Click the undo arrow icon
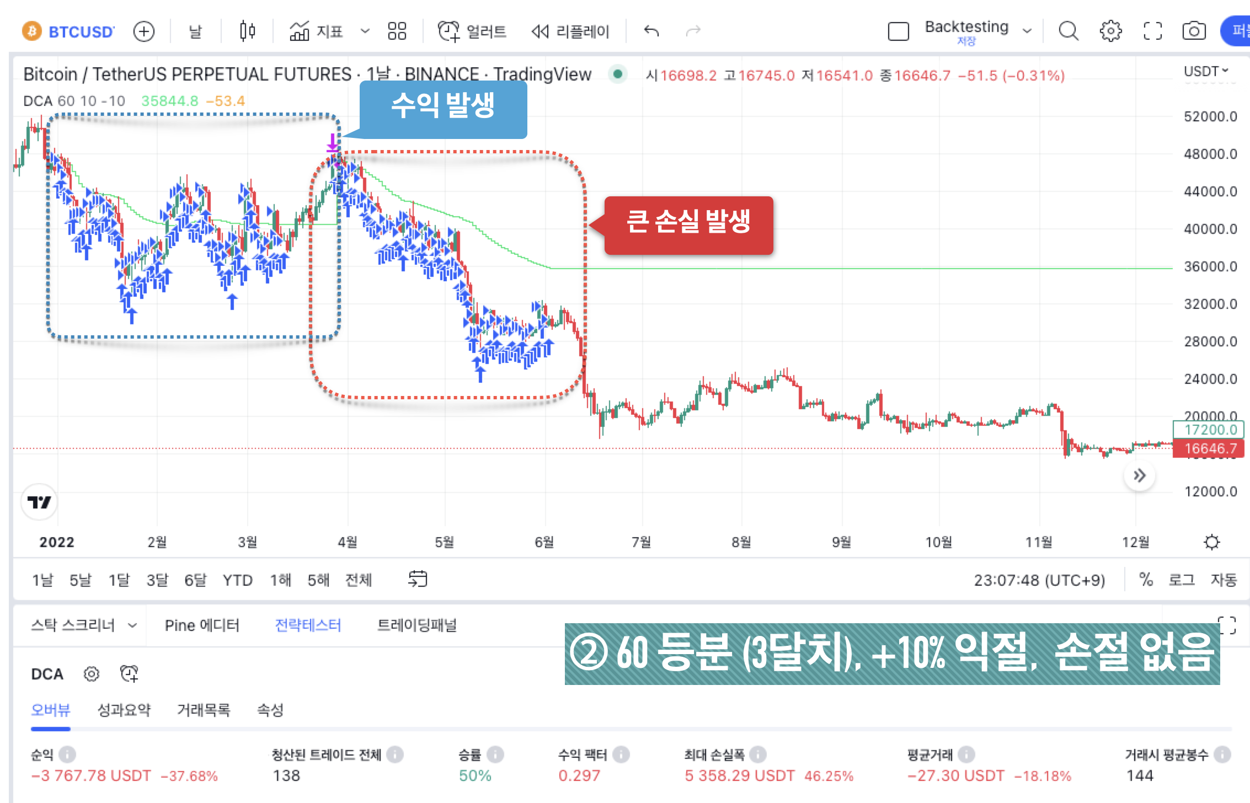The image size is (1250, 803). (651, 31)
